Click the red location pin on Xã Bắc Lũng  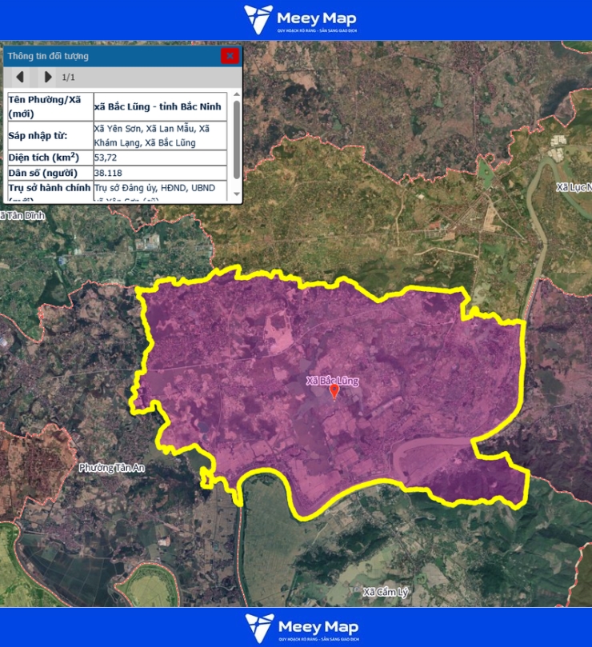click(x=334, y=391)
